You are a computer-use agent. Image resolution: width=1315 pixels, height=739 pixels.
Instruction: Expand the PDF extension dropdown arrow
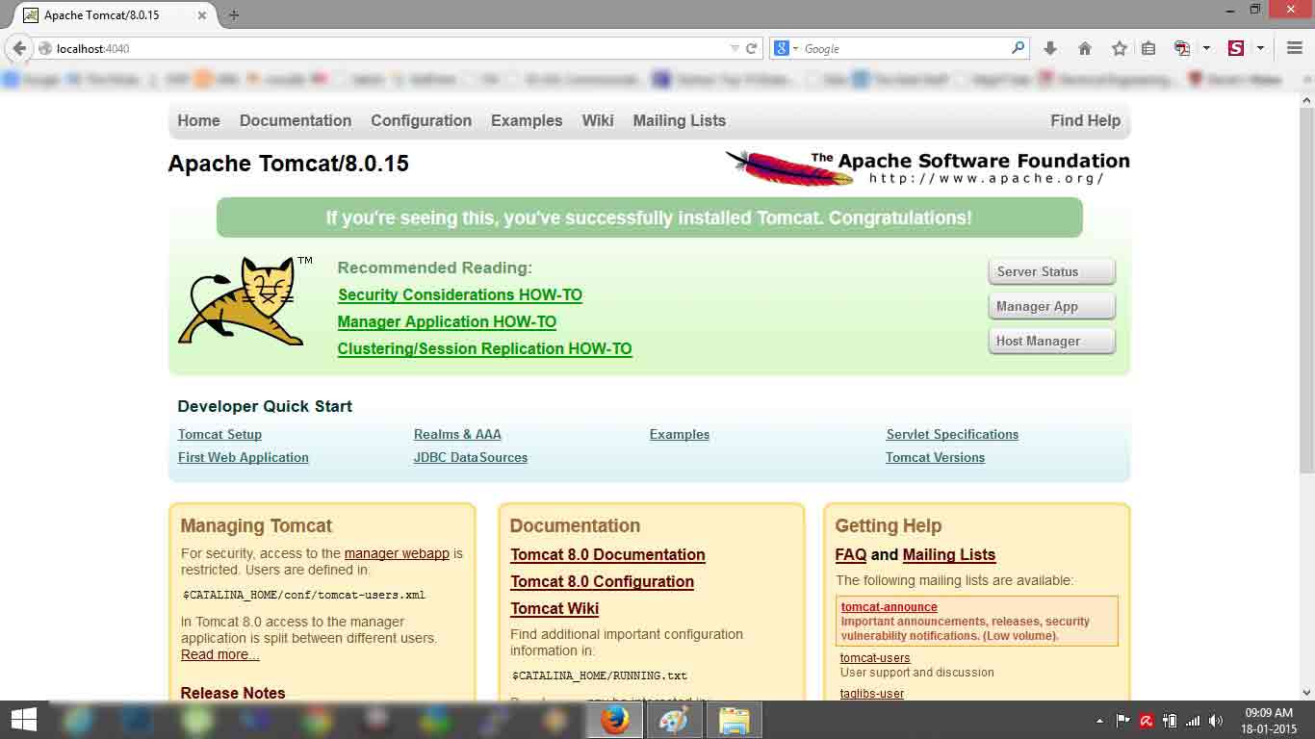1205,48
